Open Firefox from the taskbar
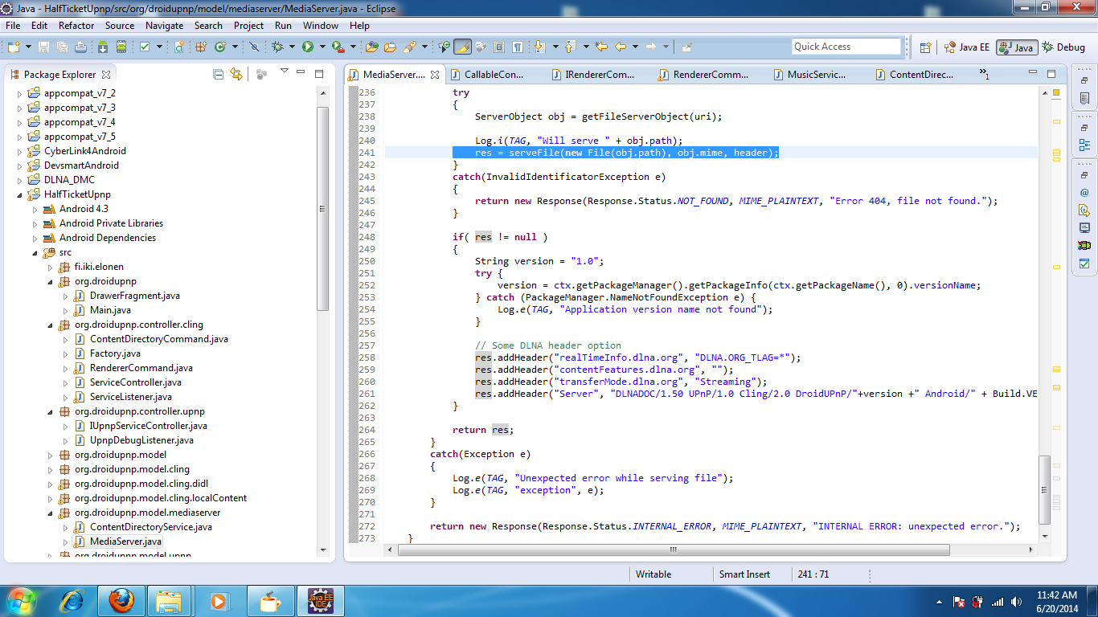This screenshot has height=617, width=1098. pos(121,601)
